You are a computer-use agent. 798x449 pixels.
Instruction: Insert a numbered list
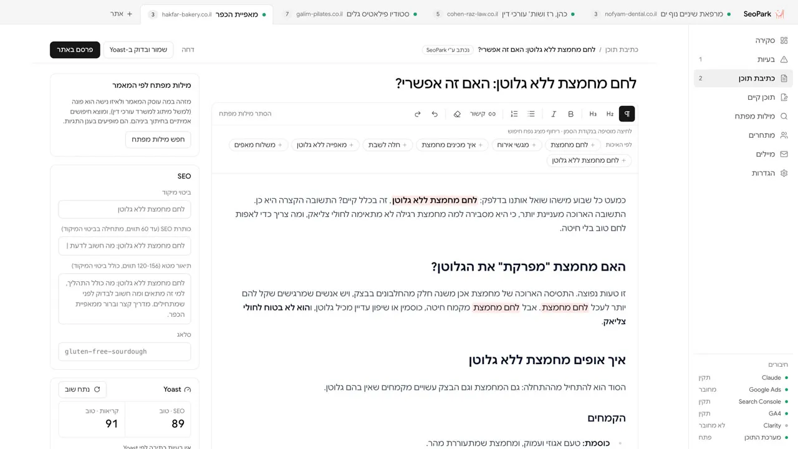tap(514, 113)
